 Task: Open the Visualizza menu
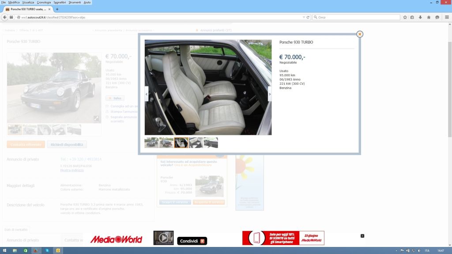(28, 2)
